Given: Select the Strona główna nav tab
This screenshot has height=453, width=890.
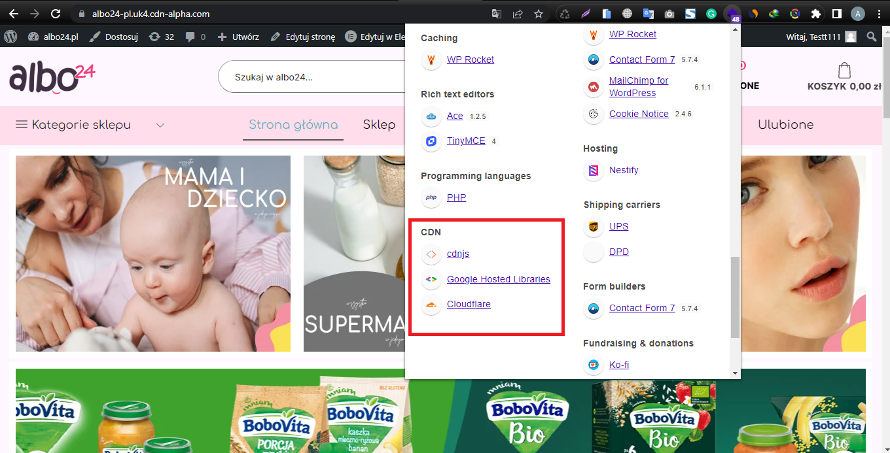Looking at the screenshot, I should pos(293,125).
